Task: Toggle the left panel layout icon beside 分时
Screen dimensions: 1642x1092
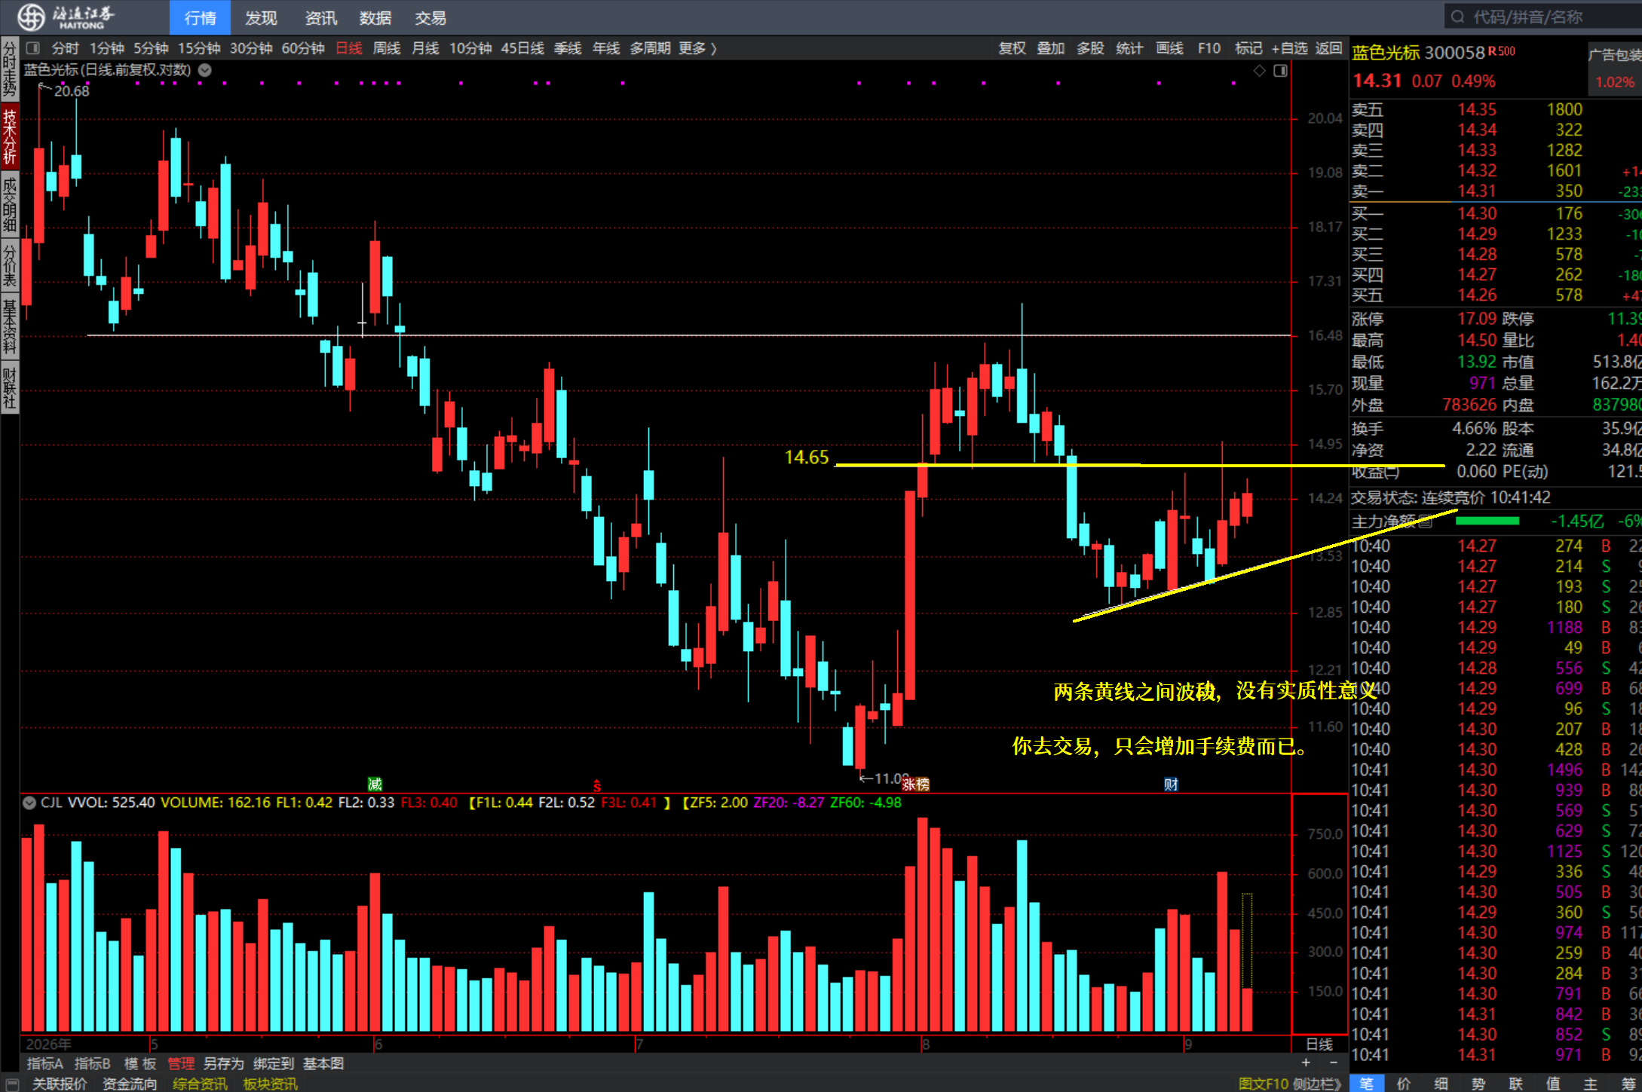Action: [x=32, y=48]
